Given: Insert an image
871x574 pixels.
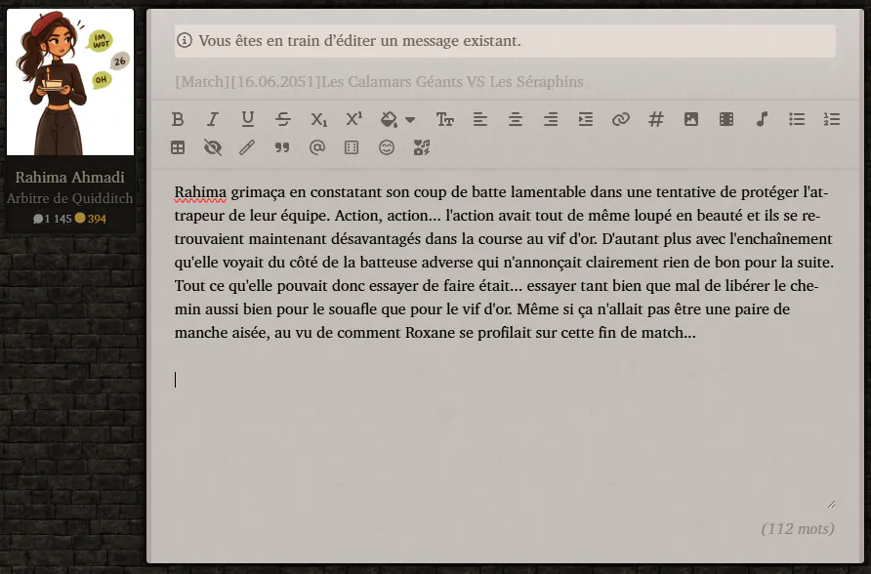Looking at the screenshot, I should [x=691, y=119].
